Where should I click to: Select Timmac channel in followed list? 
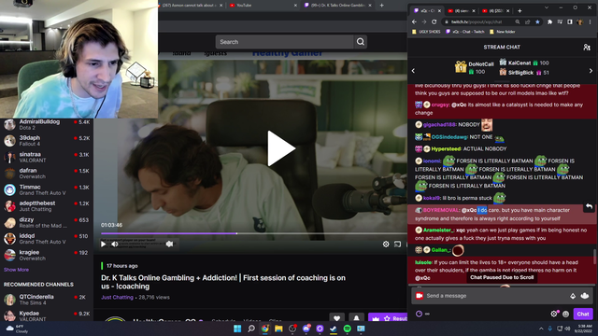(47, 189)
